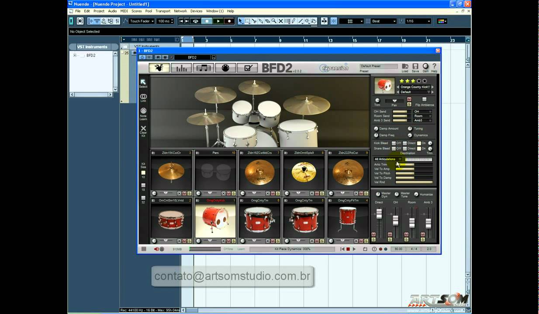539x314 pixels.
Task: Open the MIDI menu
Action: [124, 11]
